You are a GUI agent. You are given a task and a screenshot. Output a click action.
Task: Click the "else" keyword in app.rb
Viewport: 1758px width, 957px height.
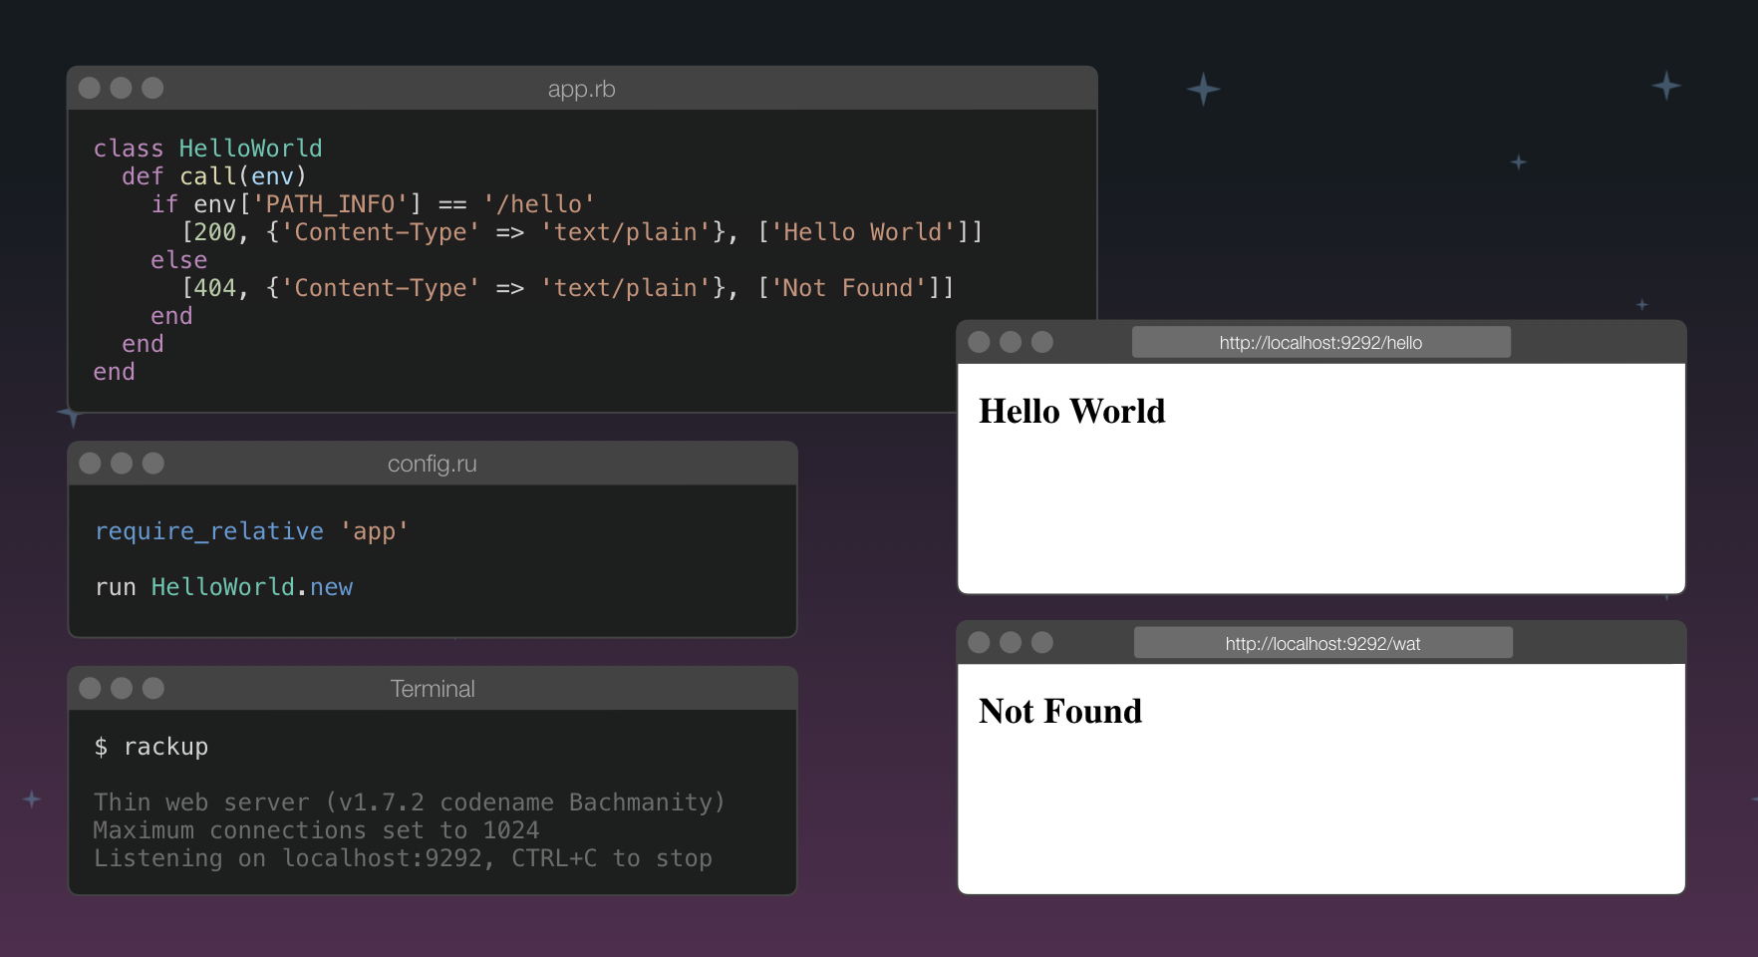click(x=179, y=260)
